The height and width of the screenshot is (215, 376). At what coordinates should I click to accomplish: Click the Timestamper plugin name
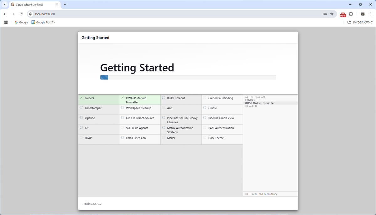pos(93,108)
